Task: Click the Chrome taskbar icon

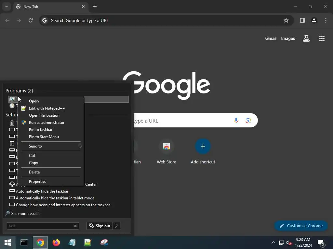Action: 40,243
